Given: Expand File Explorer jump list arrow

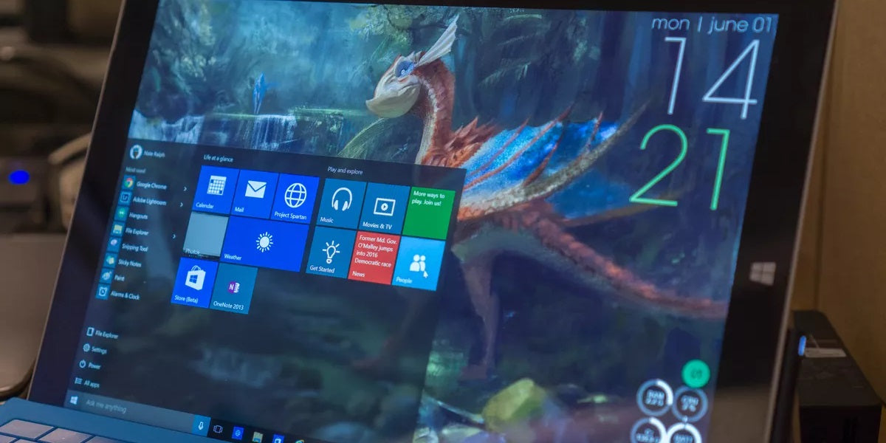Looking at the screenshot, I should [x=174, y=236].
